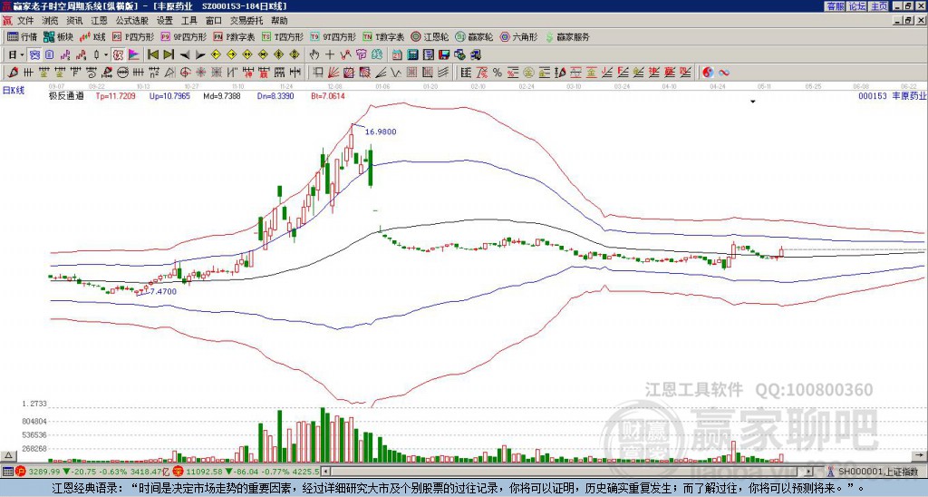928x497 pixels.
Task: Open the 9P四方形 tool
Action: point(184,37)
